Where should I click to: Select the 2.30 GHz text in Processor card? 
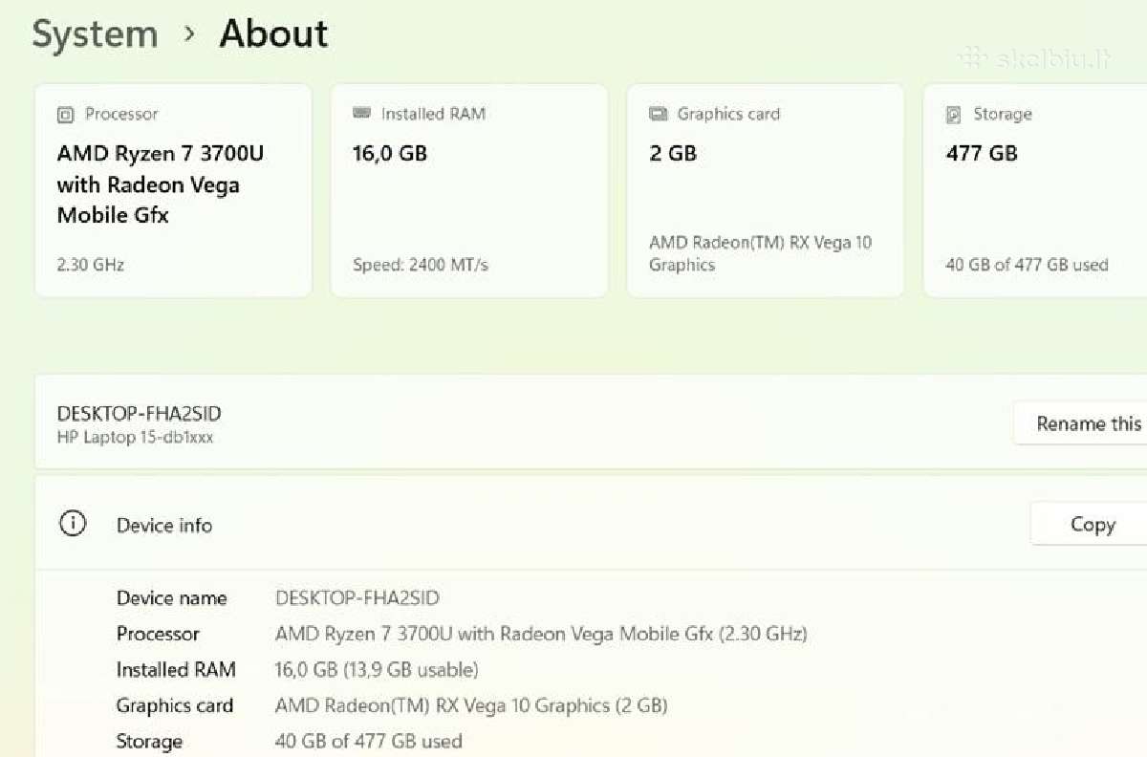pos(91,265)
